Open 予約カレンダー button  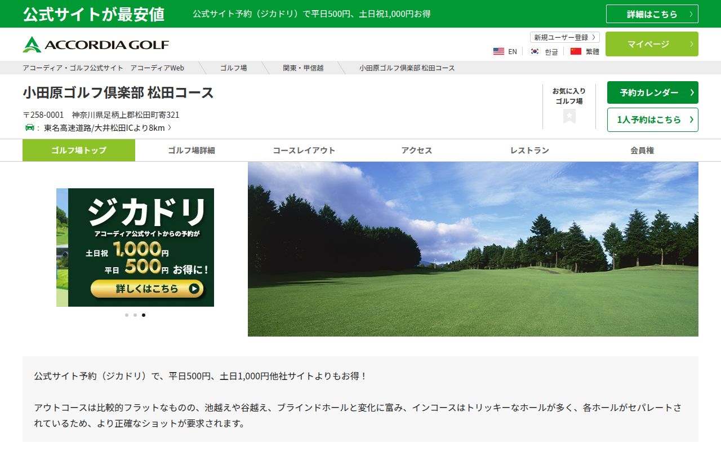[x=653, y=92]
